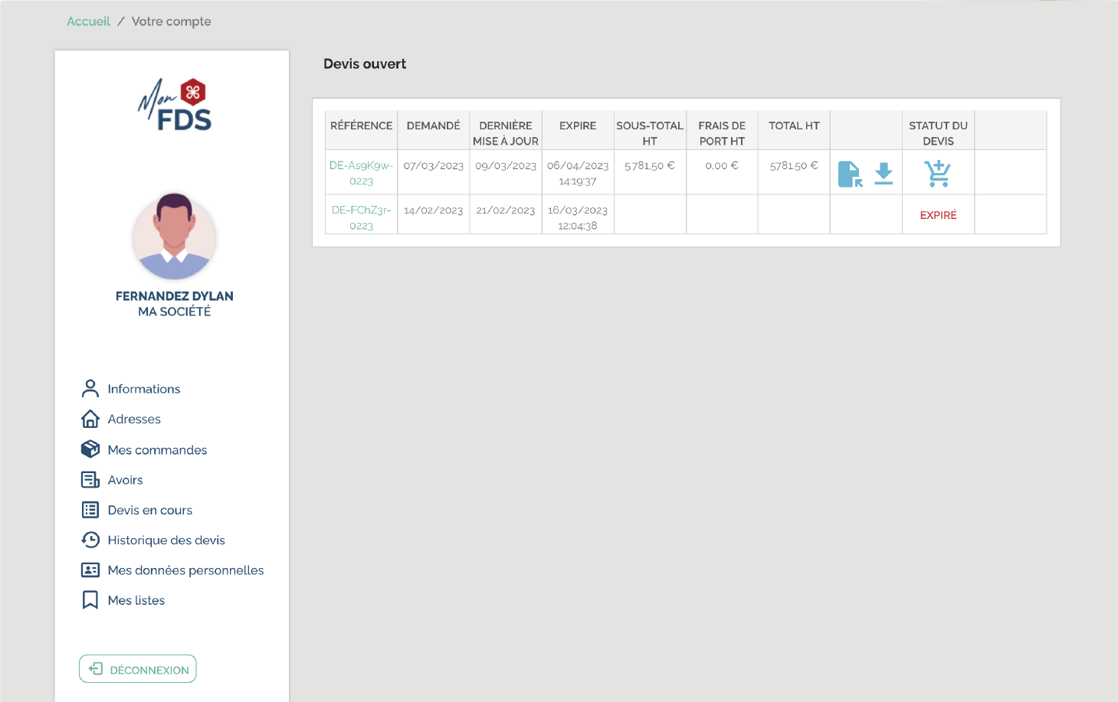Click the logout arrow icon in Déconnexion
The image size is (1118, 702).
point(96,669)
